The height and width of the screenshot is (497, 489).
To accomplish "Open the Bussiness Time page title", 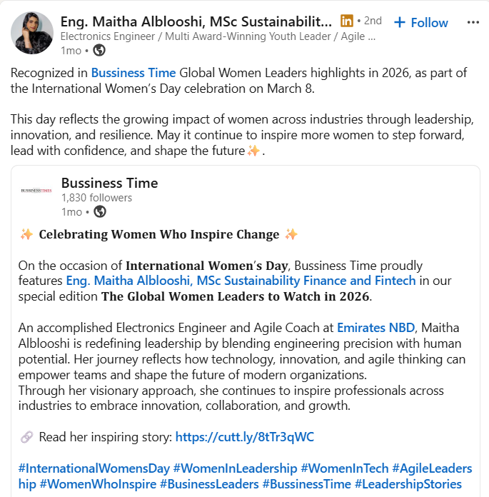I will tap(109, 183).
